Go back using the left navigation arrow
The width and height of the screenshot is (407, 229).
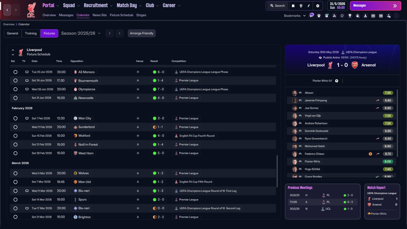click(x=7, y=10)
